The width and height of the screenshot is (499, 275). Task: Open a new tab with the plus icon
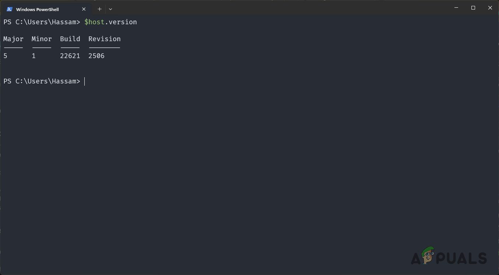[x=99, y=9]
